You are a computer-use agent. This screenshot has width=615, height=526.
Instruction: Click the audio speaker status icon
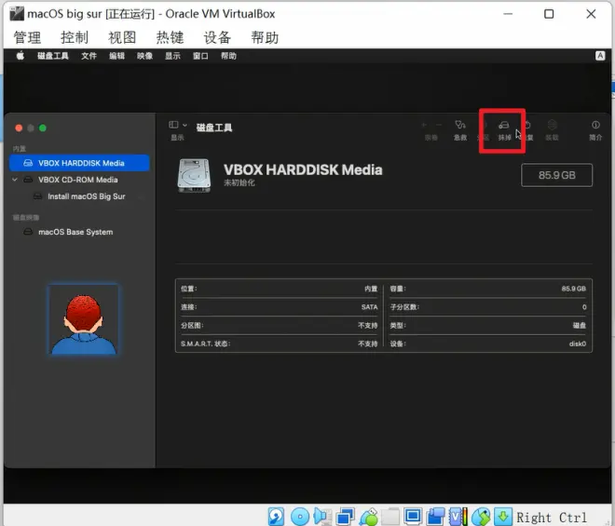point(322,517)
